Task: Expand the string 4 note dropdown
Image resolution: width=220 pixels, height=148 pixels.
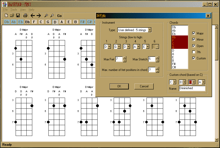Action: 138,47
